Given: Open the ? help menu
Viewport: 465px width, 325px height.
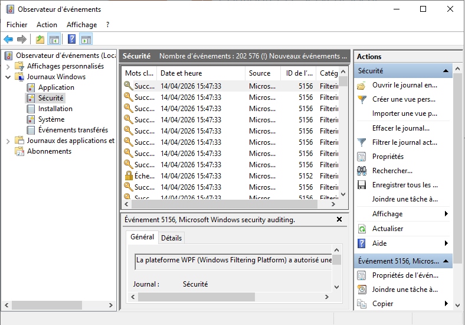Looking at the screenshot, I should [107, 25].
